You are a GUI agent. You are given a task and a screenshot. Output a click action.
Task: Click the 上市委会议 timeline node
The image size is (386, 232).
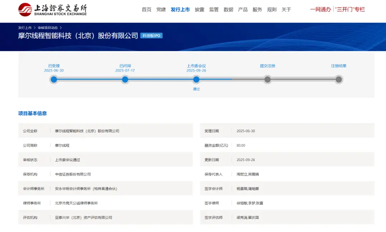[196, 79]
